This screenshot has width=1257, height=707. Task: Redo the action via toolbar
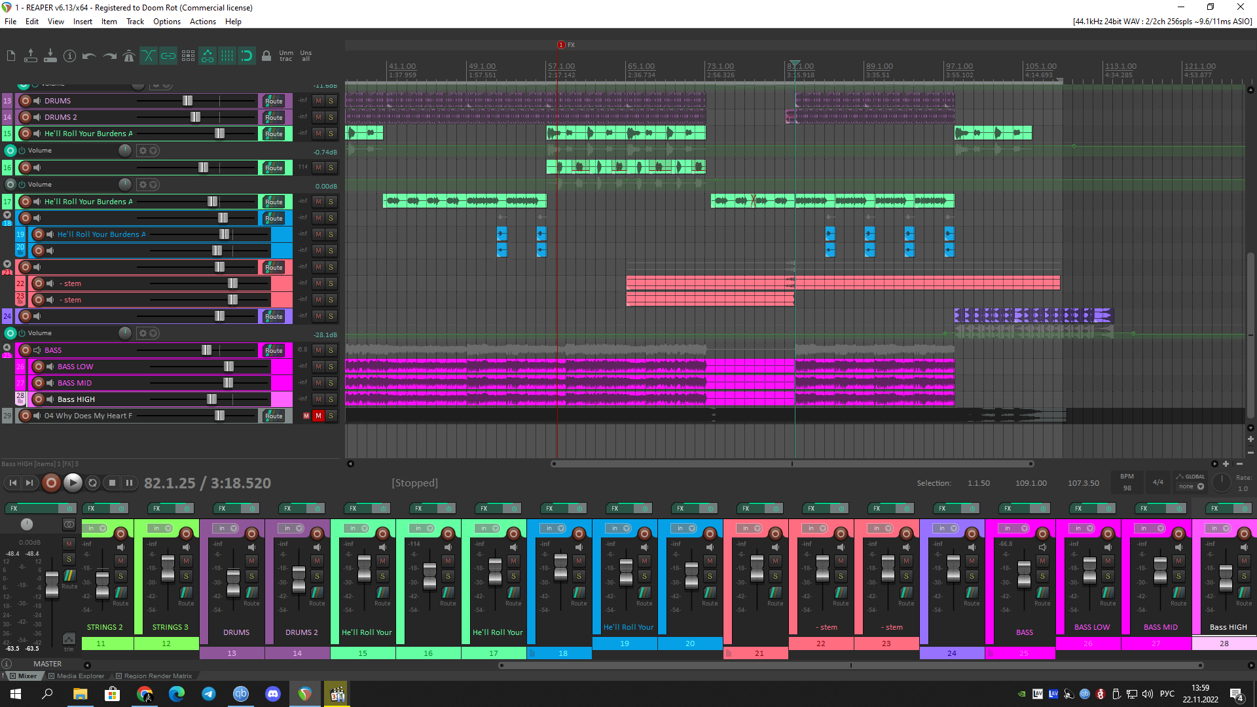[109, 56]
